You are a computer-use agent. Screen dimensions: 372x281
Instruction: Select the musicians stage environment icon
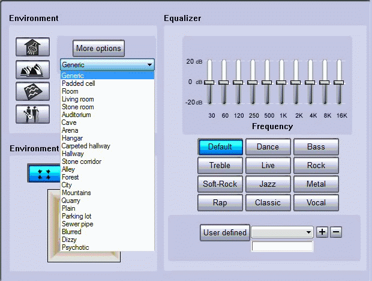[33, 114]
